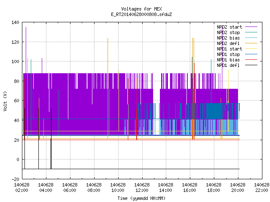The height and width of the screenshot is (202, 270).
Task: Click the 'NPD1 stop' legend label
Action: click(228, 54)
